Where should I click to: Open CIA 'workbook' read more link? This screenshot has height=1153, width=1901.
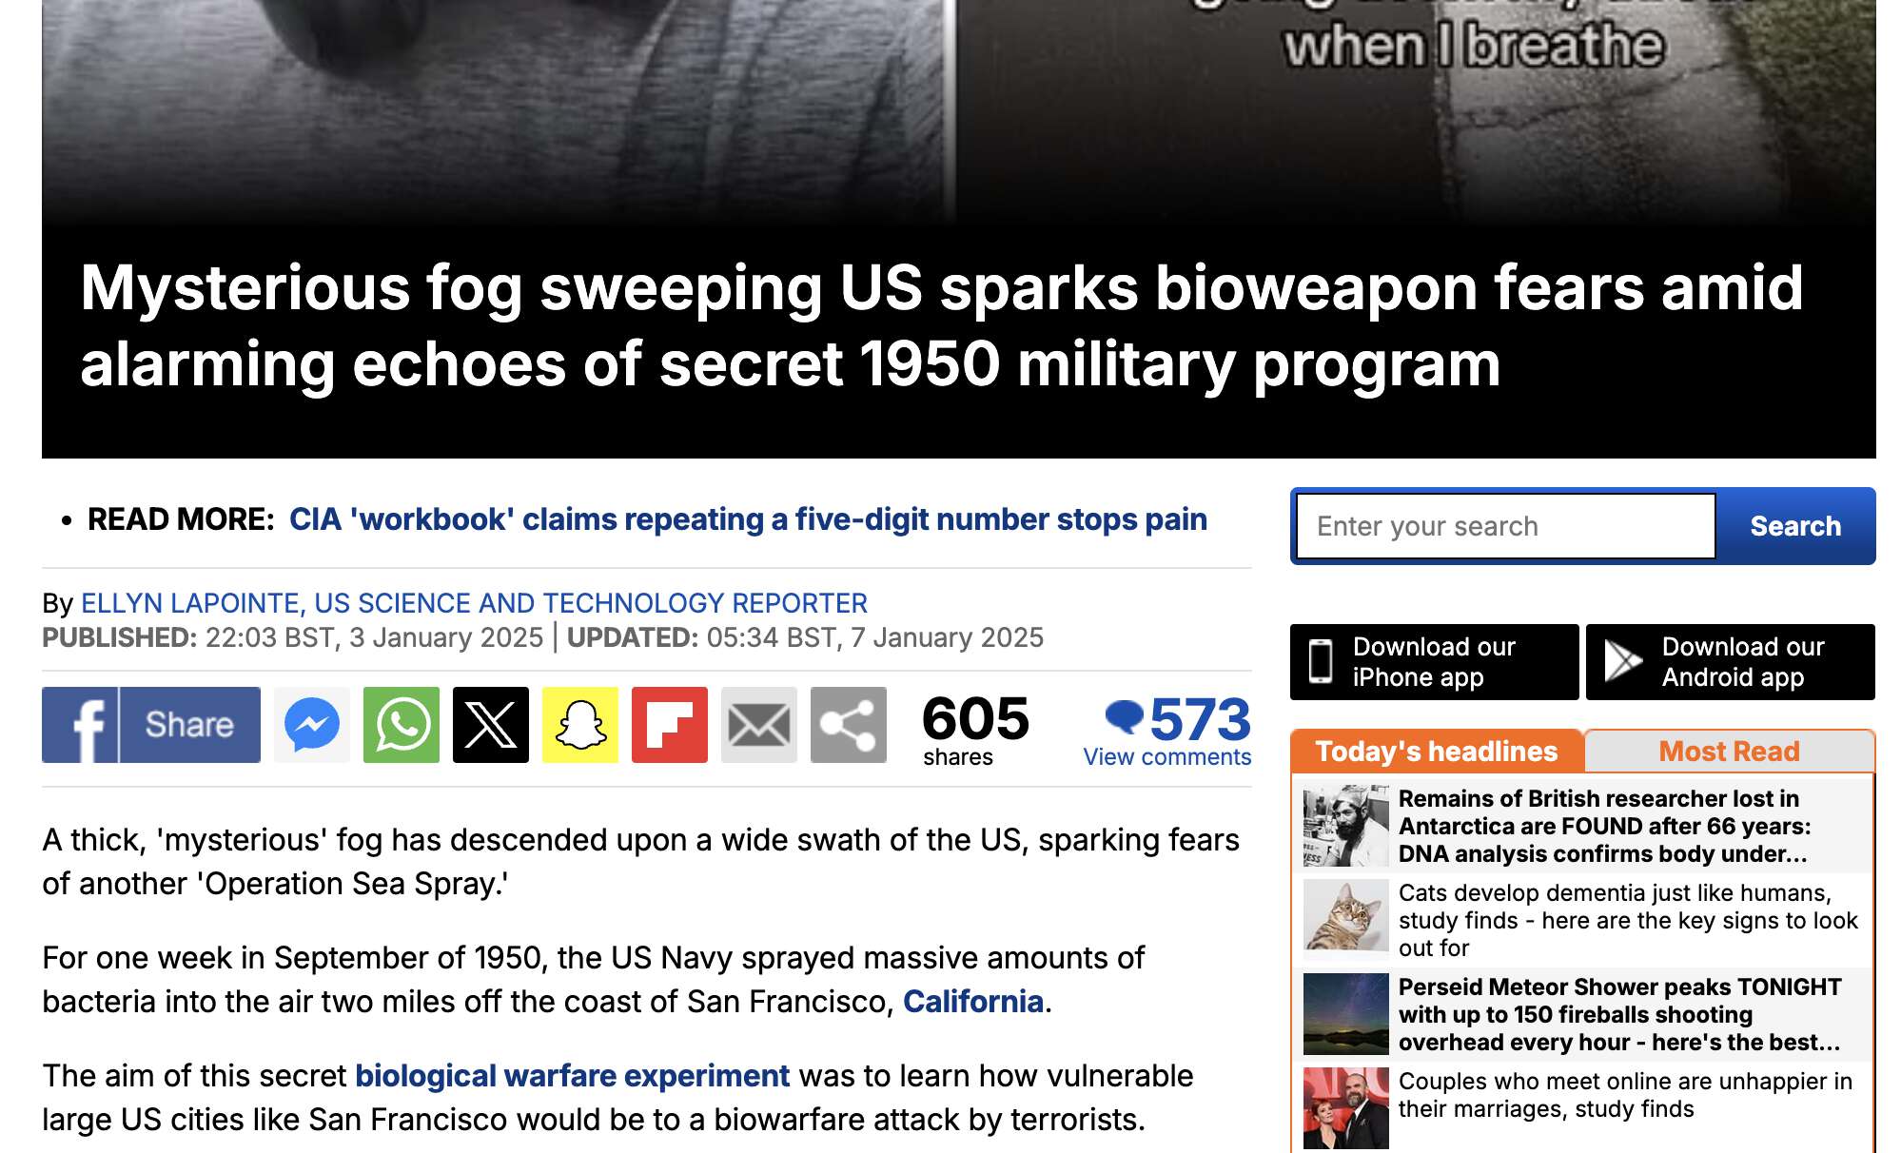(x=748, y=519)
